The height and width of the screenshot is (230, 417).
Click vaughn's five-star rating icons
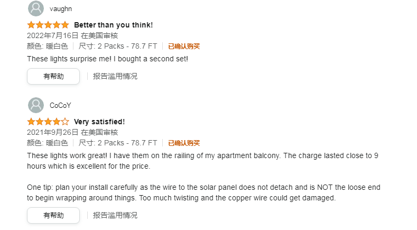click(x=48, y=25)
